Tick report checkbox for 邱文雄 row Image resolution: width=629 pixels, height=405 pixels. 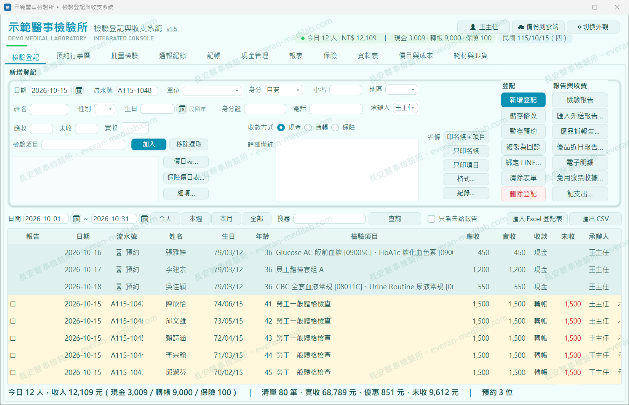point(13,321)
